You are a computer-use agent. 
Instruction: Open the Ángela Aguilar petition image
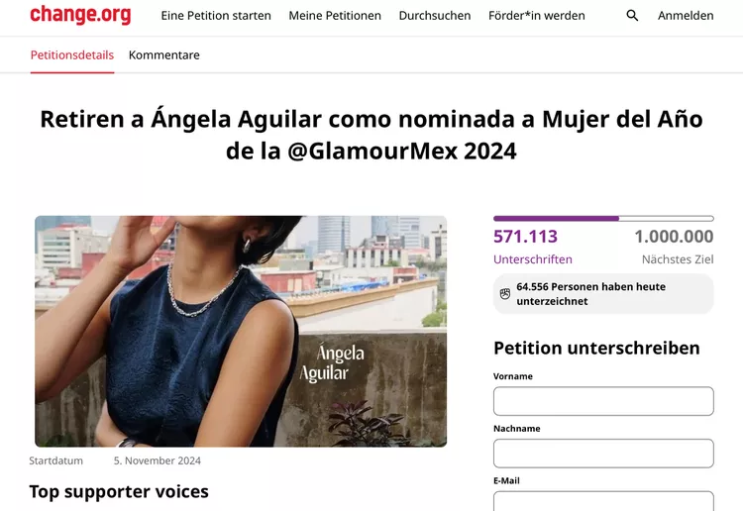pos(241,331)
